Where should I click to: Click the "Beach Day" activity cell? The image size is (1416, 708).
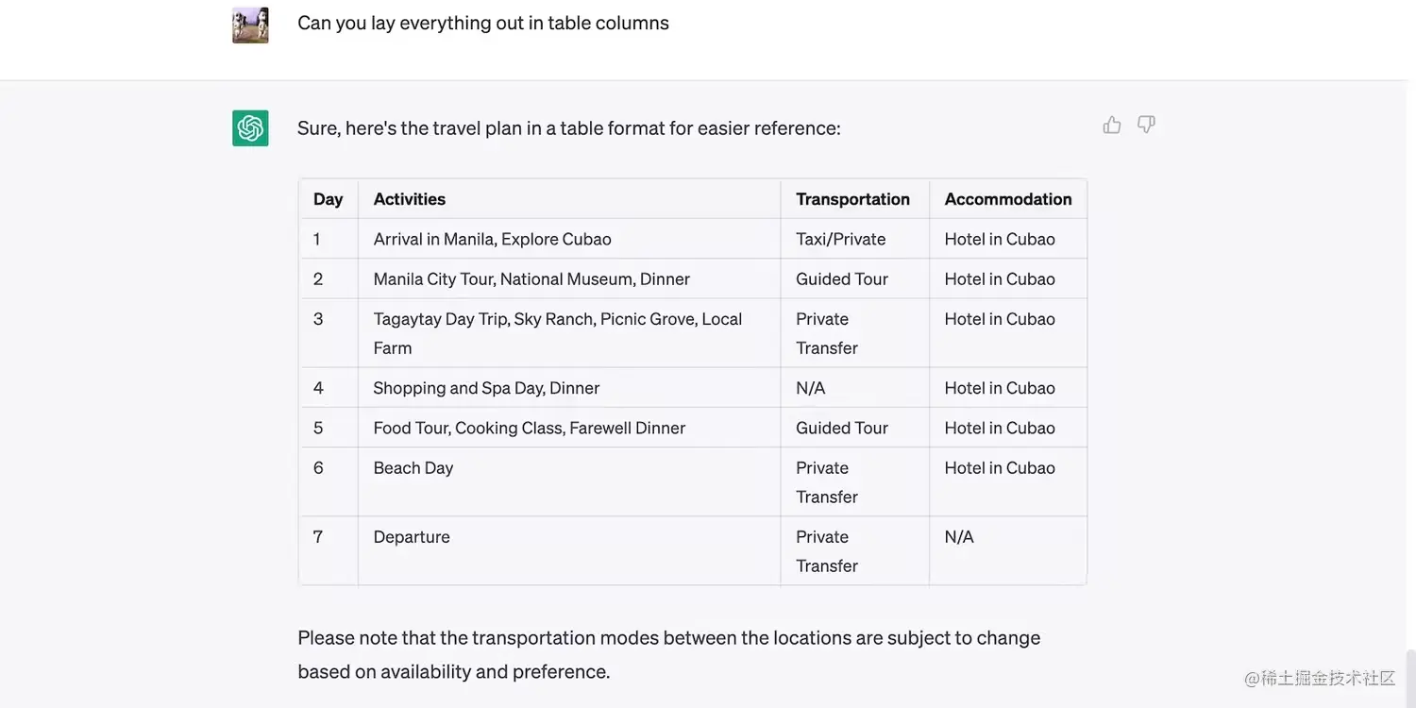click(413, 468)
